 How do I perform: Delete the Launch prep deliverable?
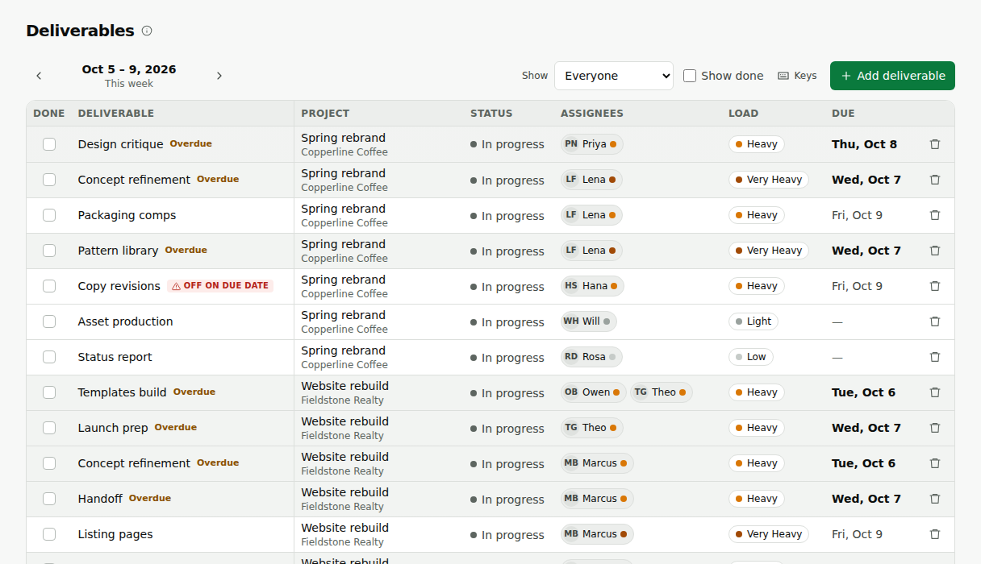tap(935, 428)
